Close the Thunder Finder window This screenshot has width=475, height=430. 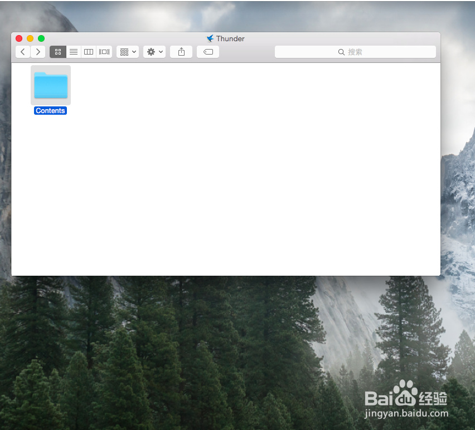click(x=19, y=38)
